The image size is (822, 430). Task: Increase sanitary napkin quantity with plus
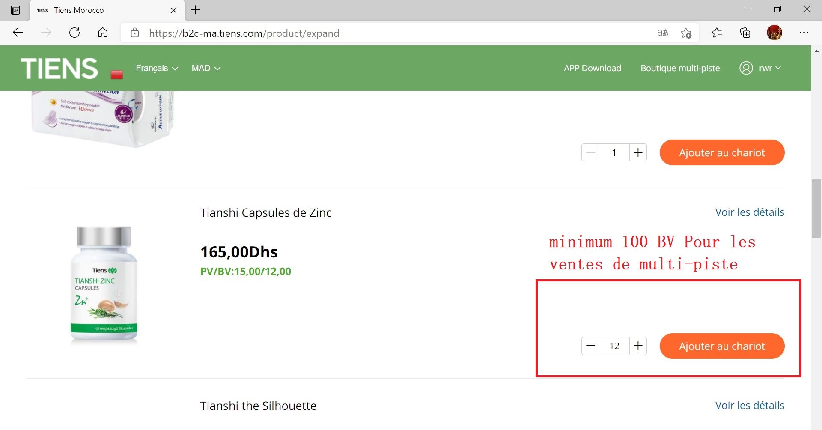[638, 152]
